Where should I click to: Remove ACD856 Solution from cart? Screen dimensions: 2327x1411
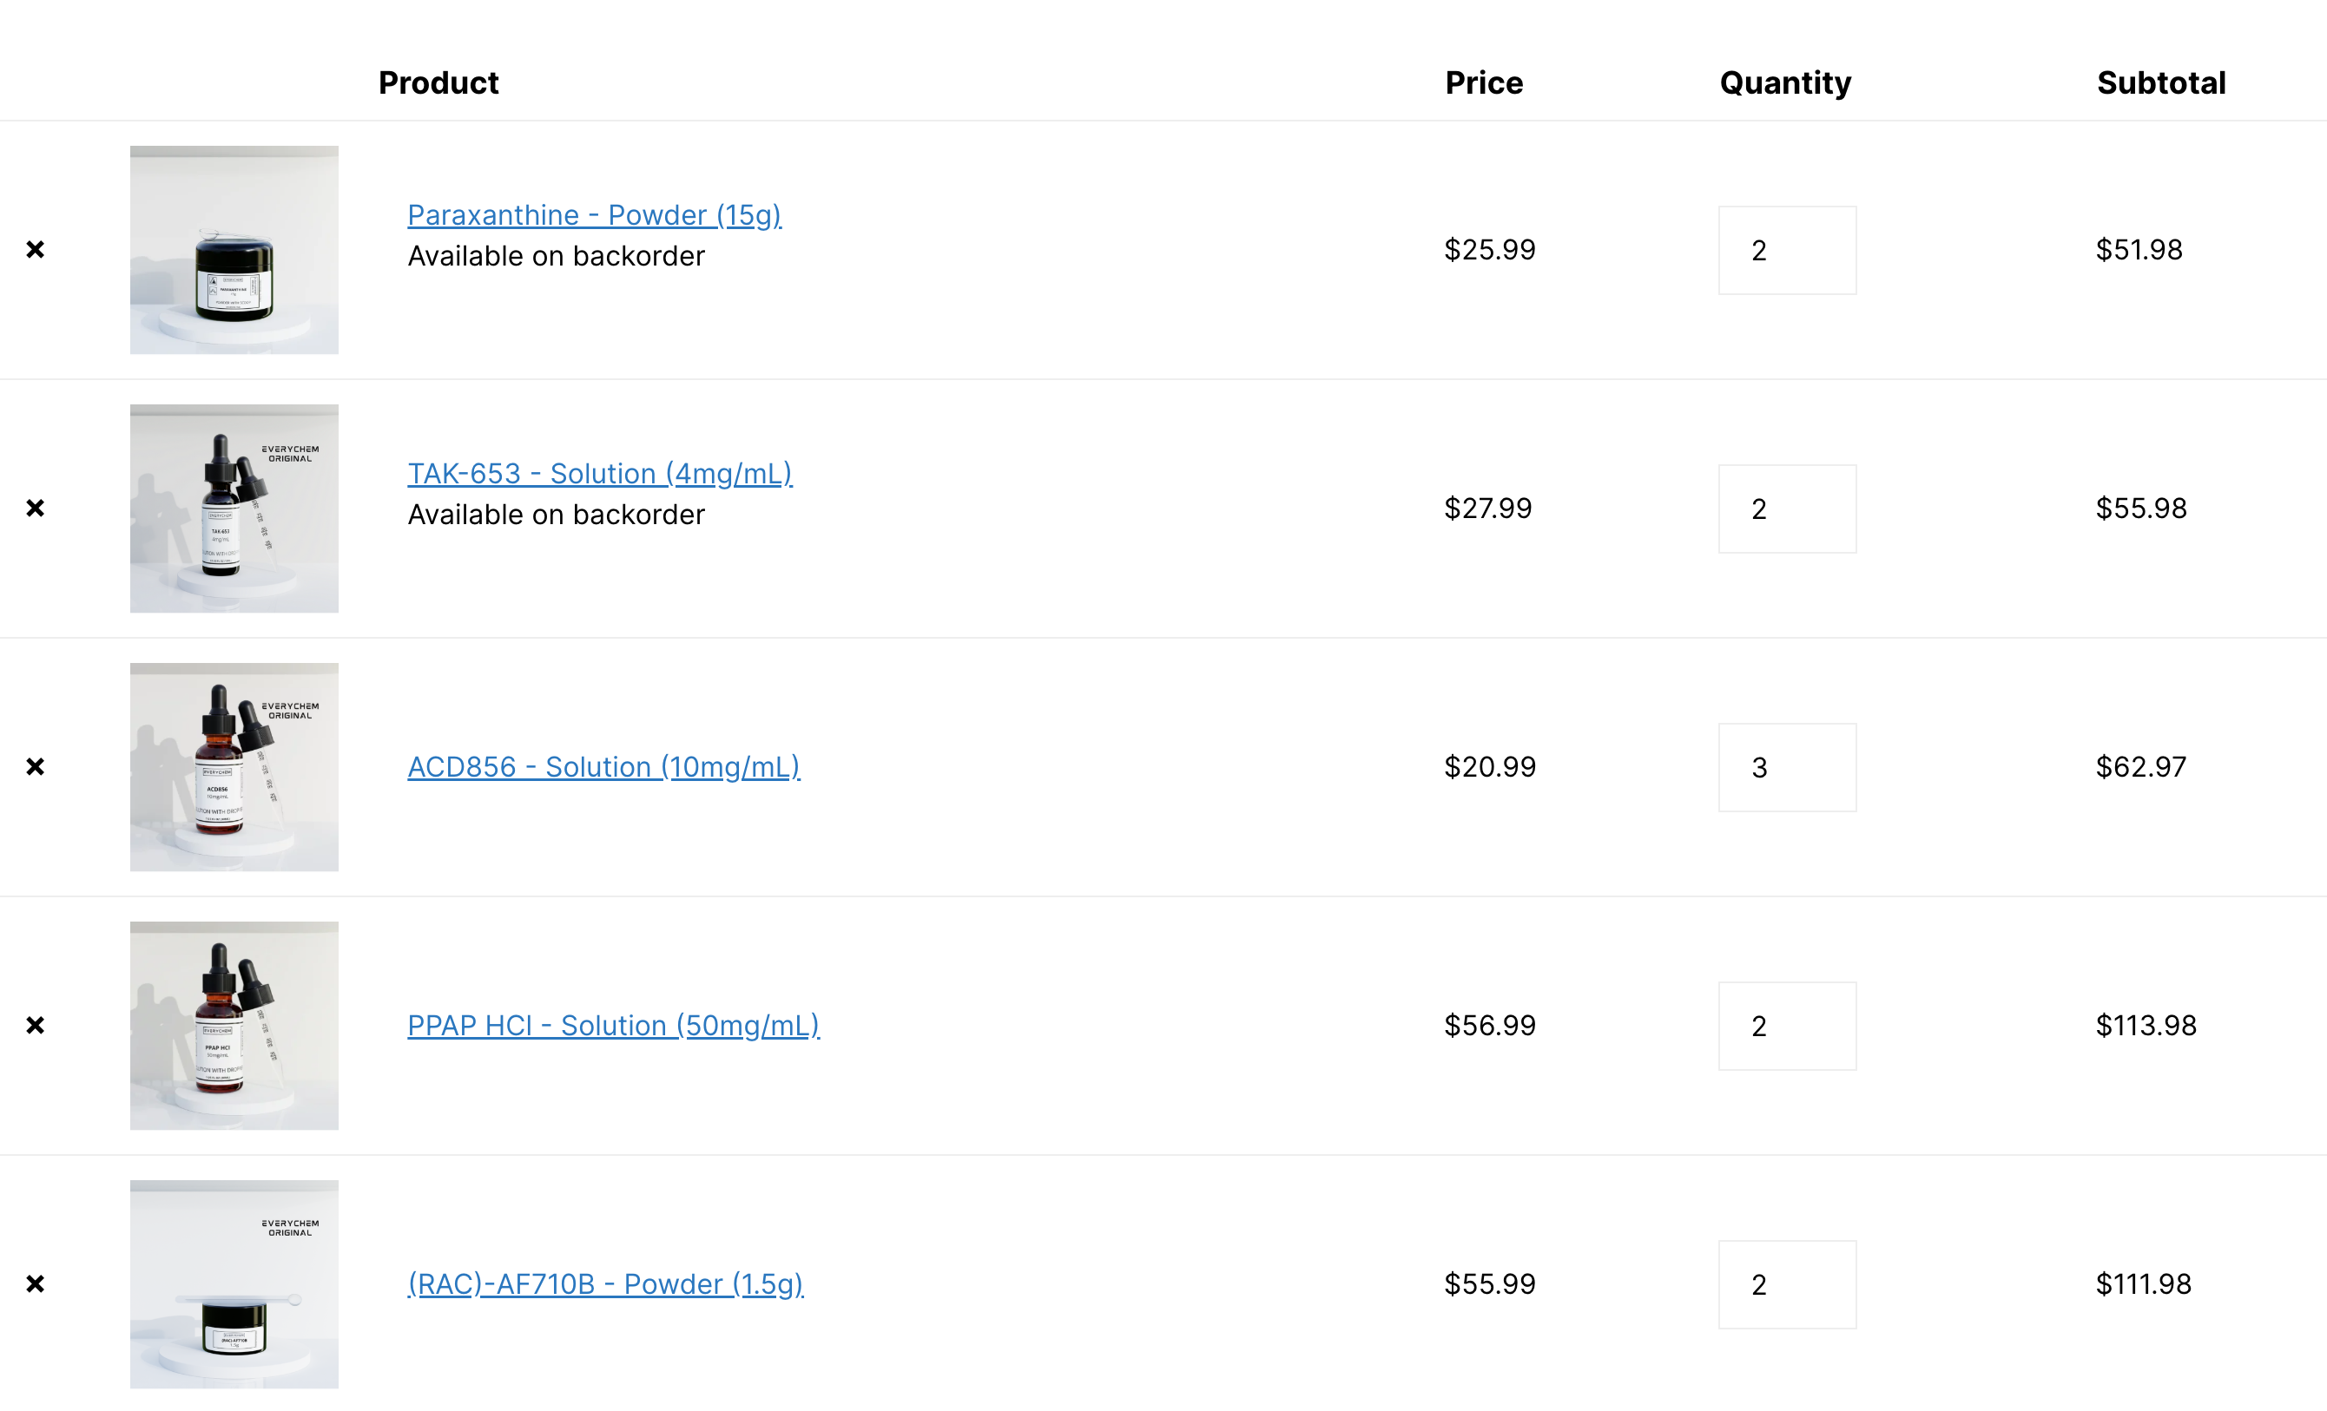pos(35,766)
